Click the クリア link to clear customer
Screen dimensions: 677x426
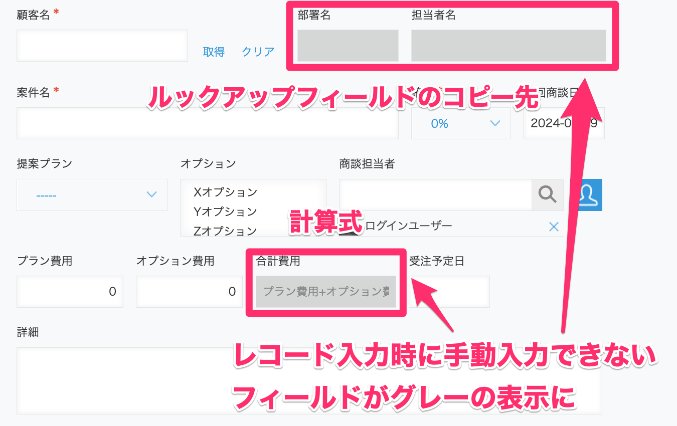[257, 52]
